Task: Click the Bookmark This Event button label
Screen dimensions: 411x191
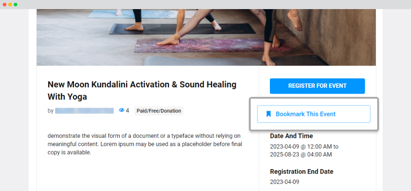Action: point(306,114)
